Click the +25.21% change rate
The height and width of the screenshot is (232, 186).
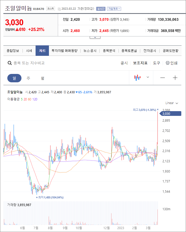(36, 29)
